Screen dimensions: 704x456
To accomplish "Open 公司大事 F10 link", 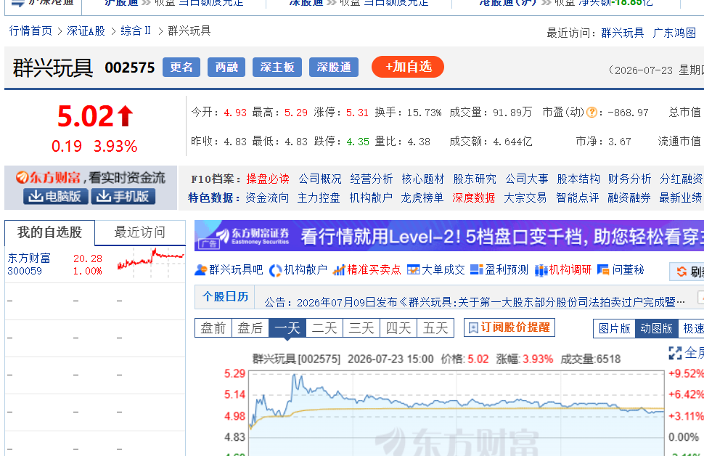I will tap(527, 179).
